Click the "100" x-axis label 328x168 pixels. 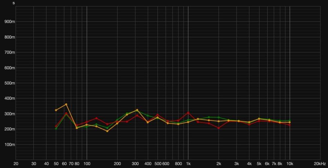(x=87, y=163)
